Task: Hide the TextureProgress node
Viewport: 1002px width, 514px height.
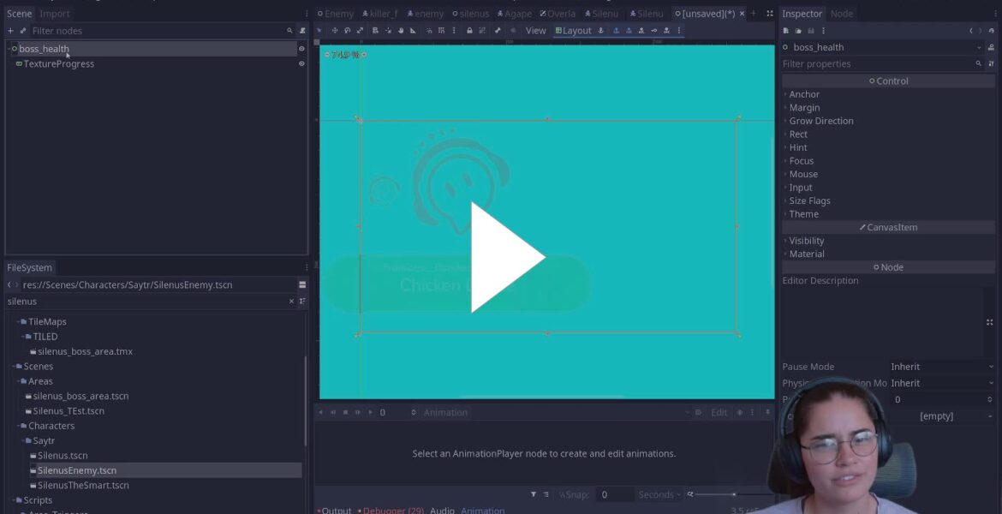Action: click(301, 63)
